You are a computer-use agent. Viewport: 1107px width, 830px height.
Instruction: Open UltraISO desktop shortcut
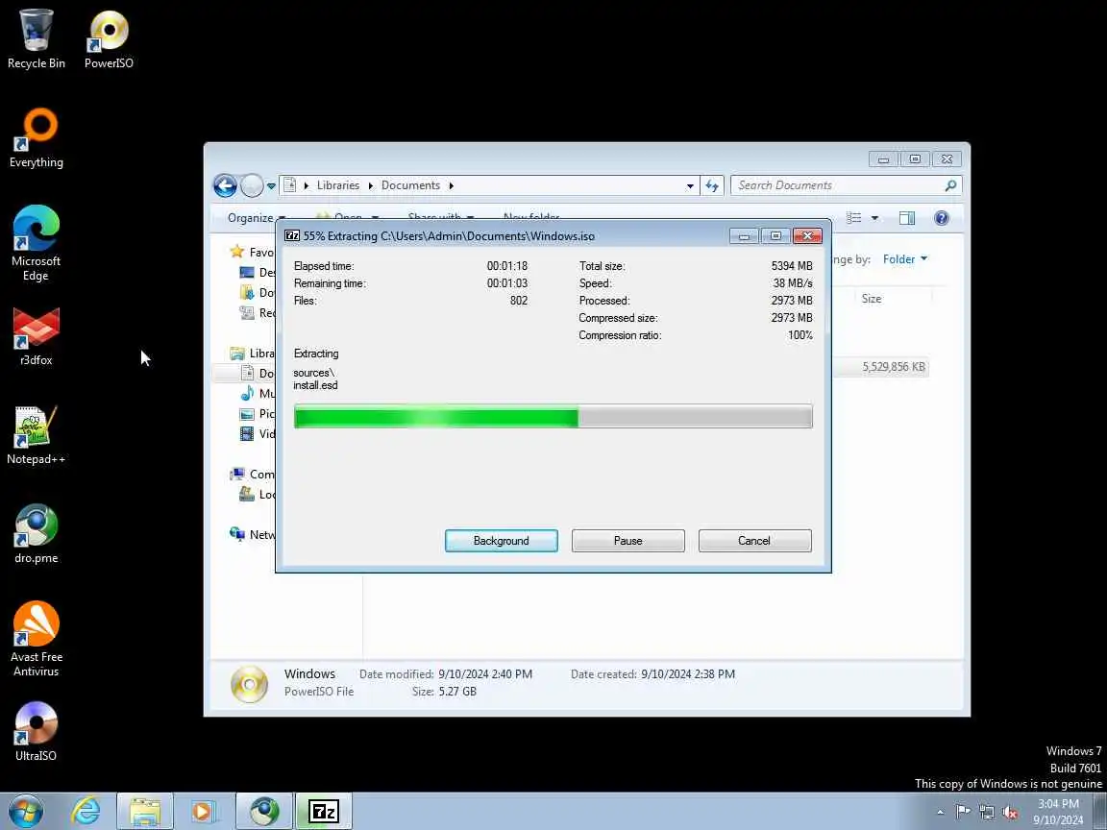(36, 732)
